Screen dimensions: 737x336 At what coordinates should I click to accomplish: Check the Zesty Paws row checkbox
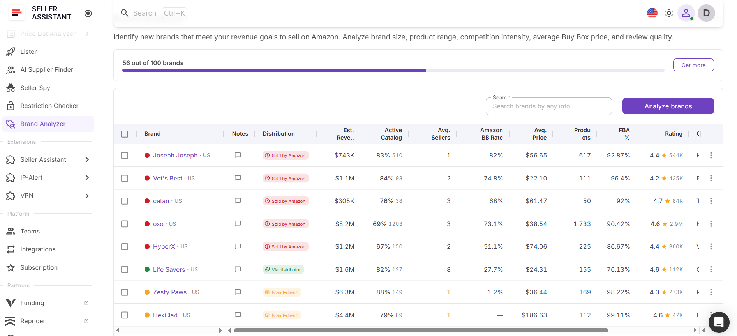[x=125, y=292]
